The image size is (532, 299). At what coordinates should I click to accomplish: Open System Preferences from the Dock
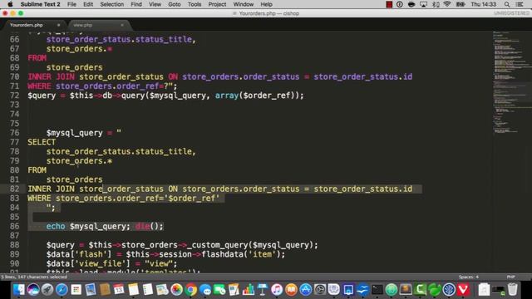(319, 290)
